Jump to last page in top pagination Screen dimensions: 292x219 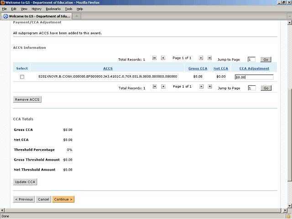[209, 58]
